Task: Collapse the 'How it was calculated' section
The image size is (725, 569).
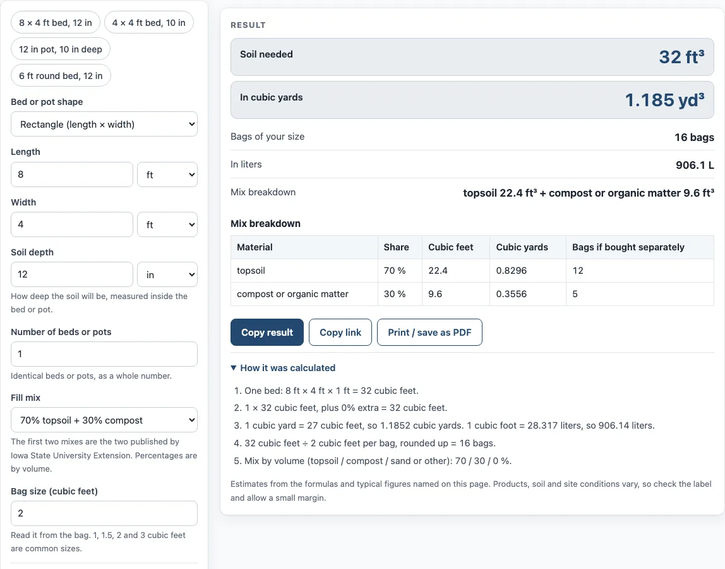Action: pyautogui.click(x=283, y=368)
